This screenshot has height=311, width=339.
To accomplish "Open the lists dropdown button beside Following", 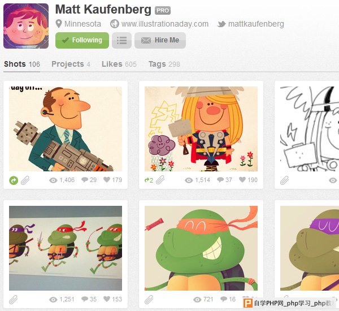I will (x=121, y=41).
